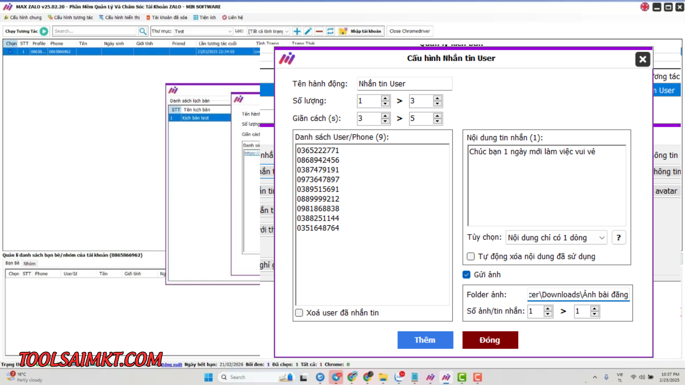
Task: Click the Chạy Tương Tác play icon
Action: tap(44, 31)
